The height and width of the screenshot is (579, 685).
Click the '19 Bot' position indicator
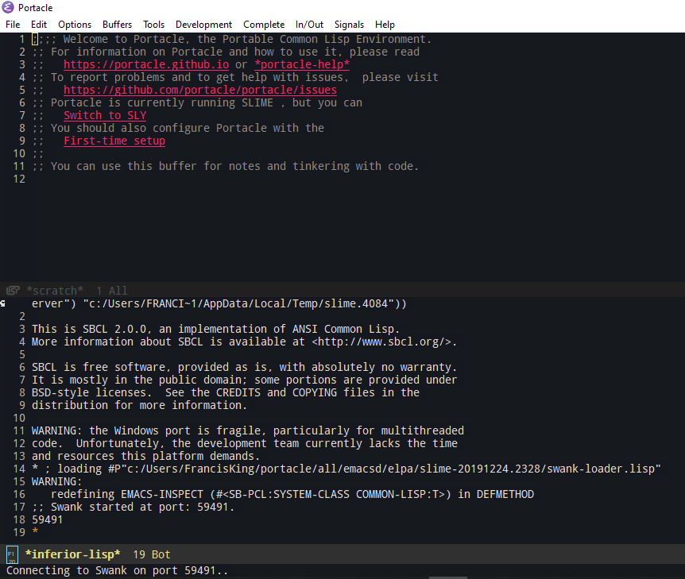pos(152,554)
